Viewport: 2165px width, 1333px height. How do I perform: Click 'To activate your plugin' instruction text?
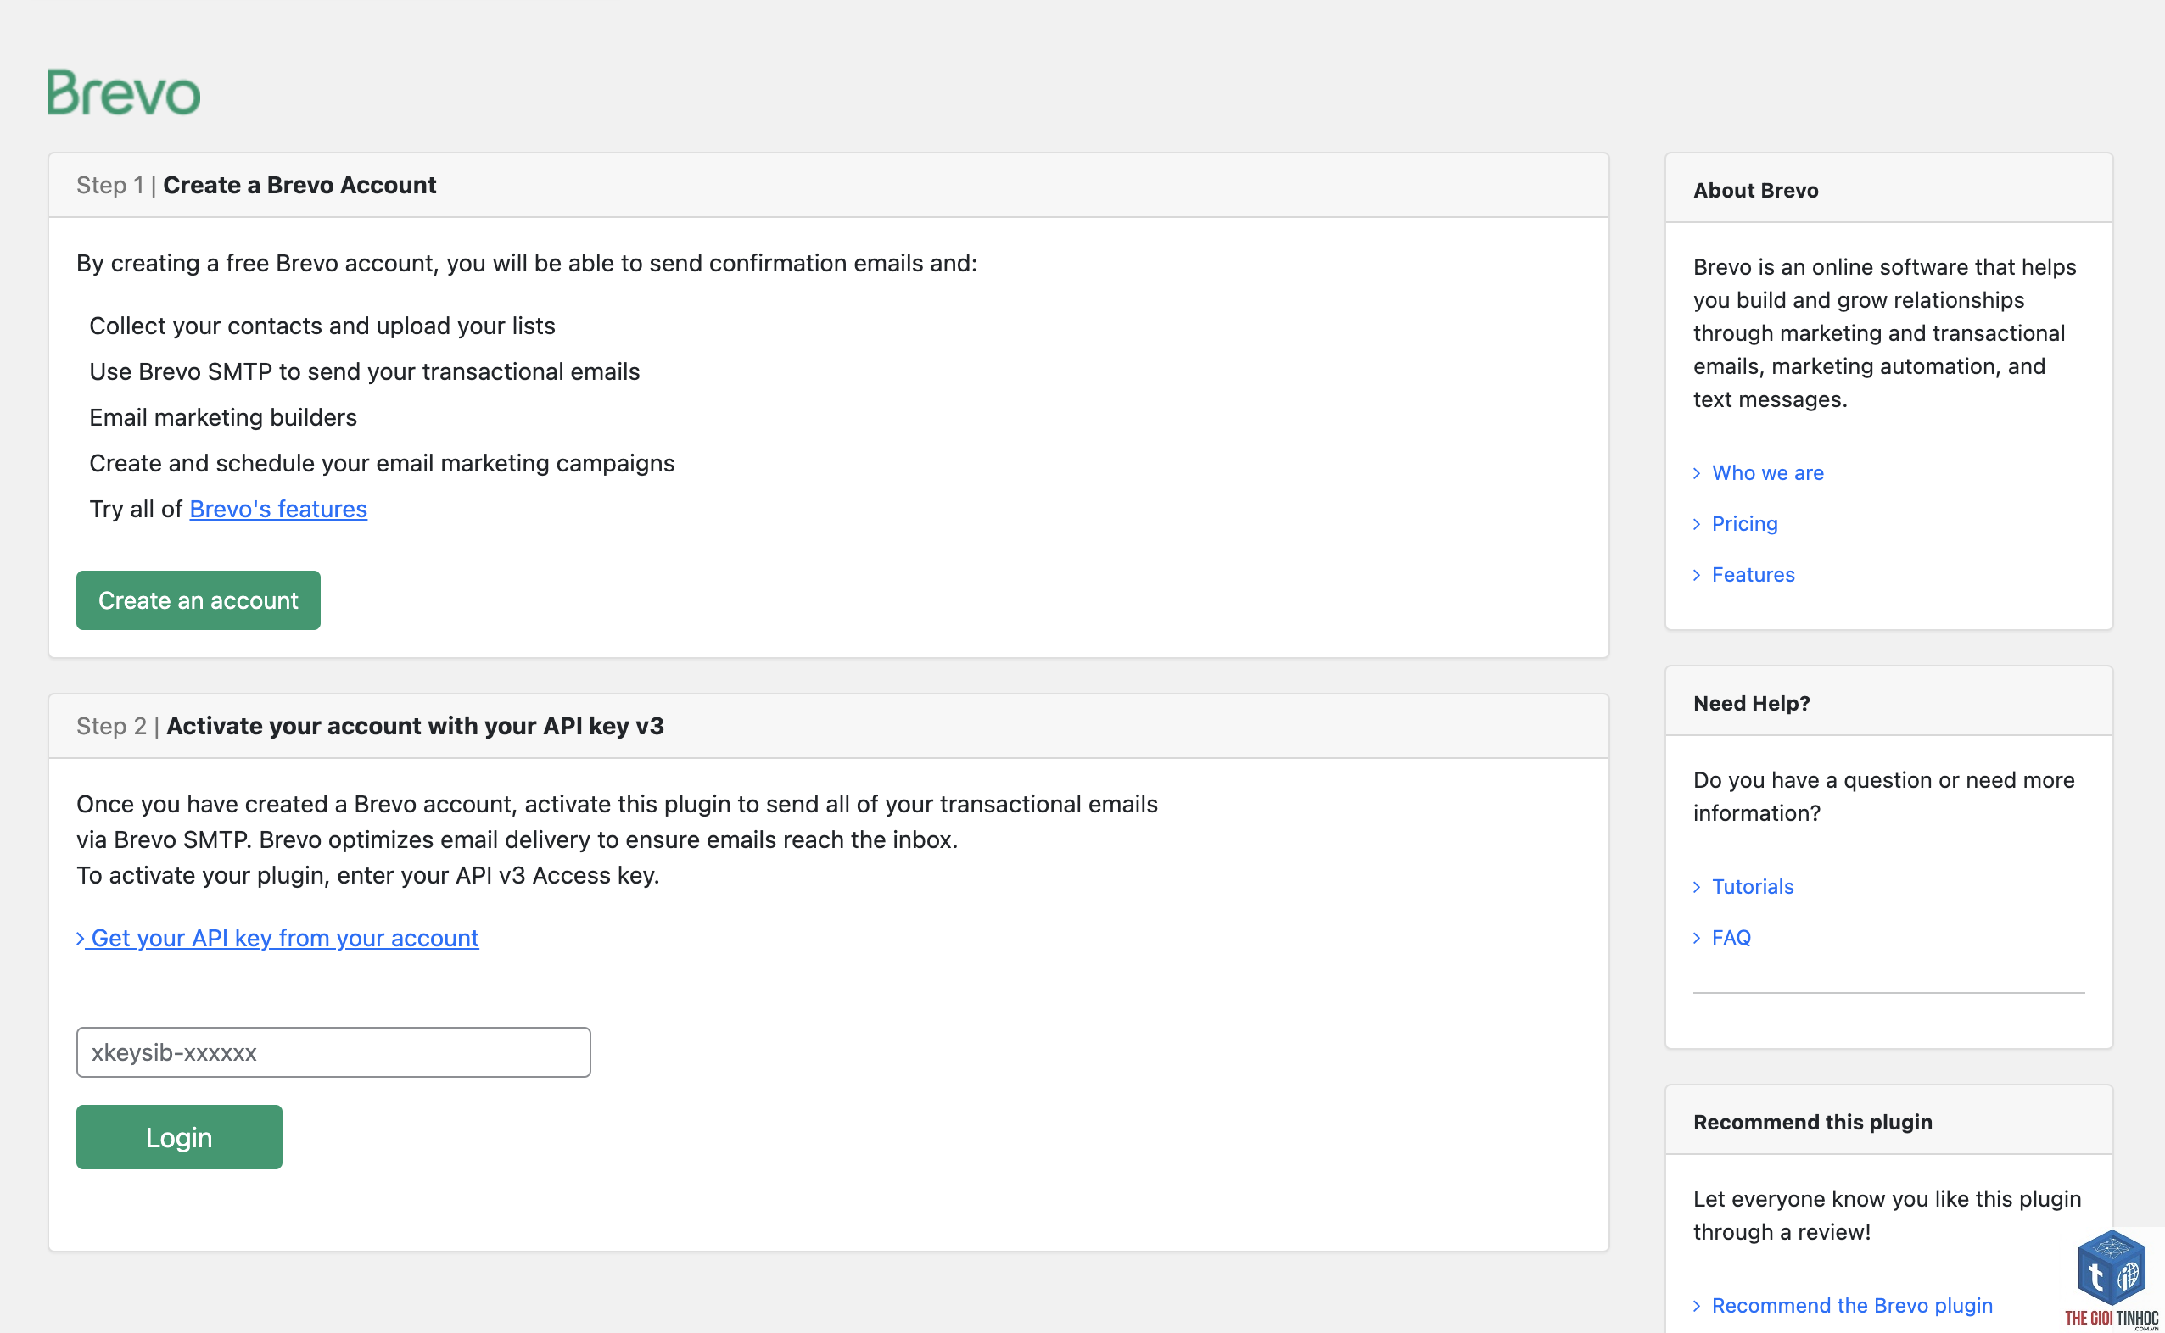(x=367, y=875)
